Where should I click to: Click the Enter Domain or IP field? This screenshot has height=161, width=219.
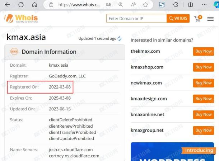pyautogui.click(x=136, y=18)
